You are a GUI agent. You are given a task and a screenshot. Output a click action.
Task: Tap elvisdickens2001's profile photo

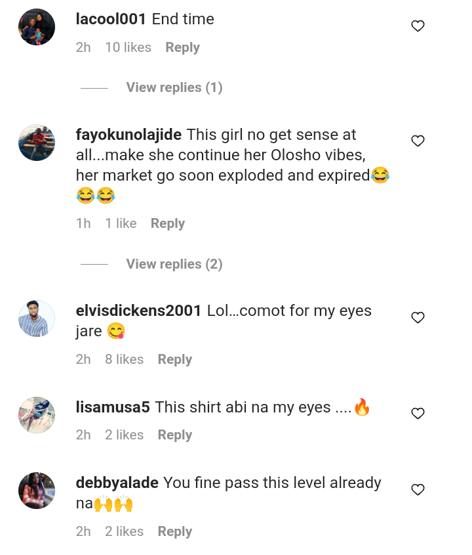point(37,319)
